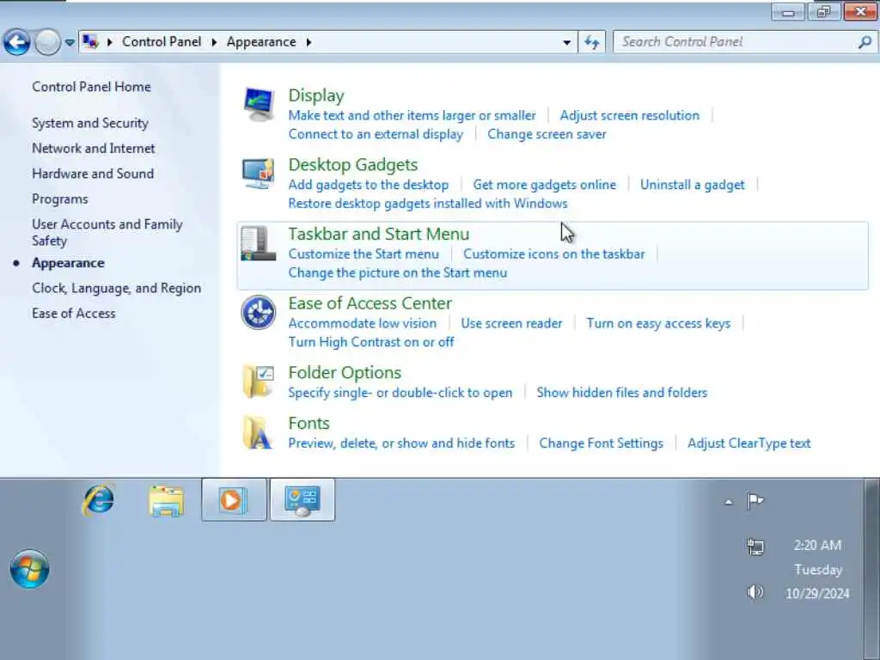Viewport: 880px width, 660px height.
Task: Open the Start menu orb
Action: [x=30, y=569]
